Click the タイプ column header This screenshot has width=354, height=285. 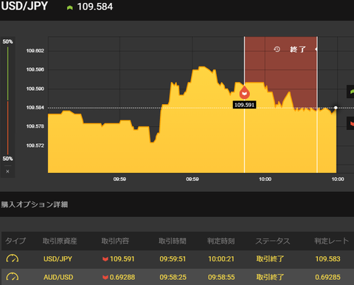[x=15, y=241]
